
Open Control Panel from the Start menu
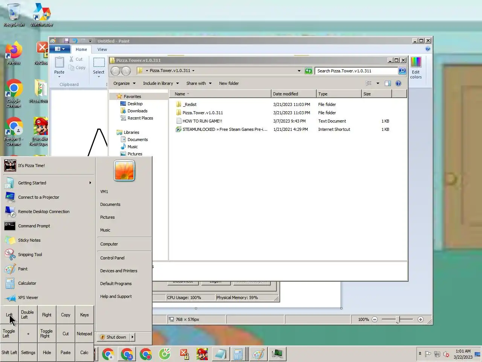click(124, 258)
